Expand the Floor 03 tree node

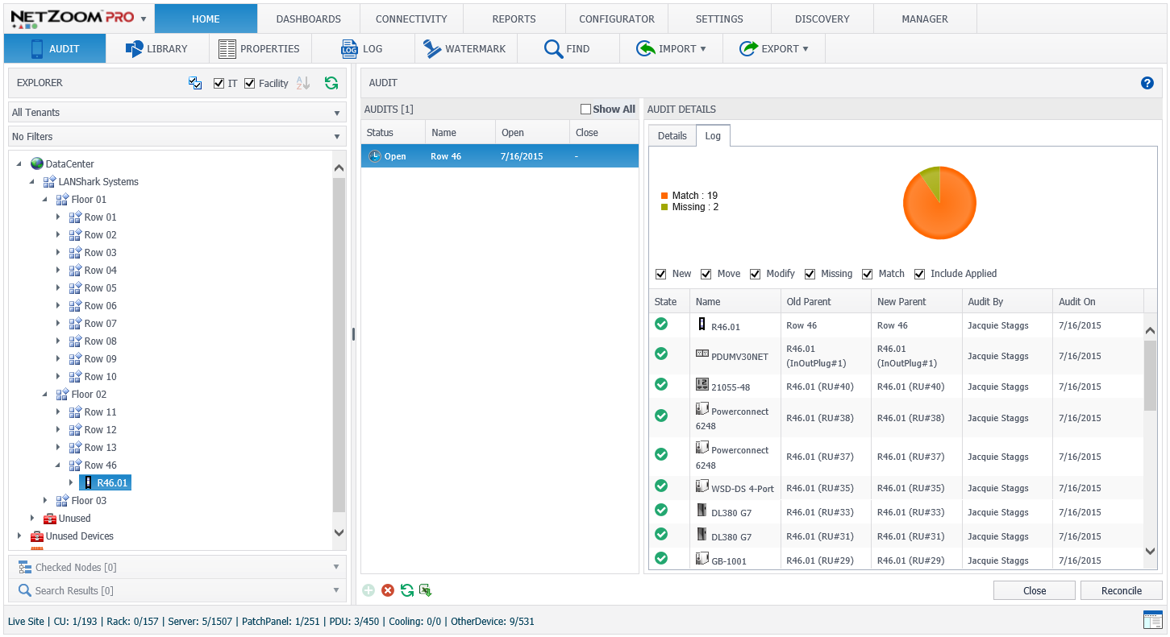coord(45,501)
